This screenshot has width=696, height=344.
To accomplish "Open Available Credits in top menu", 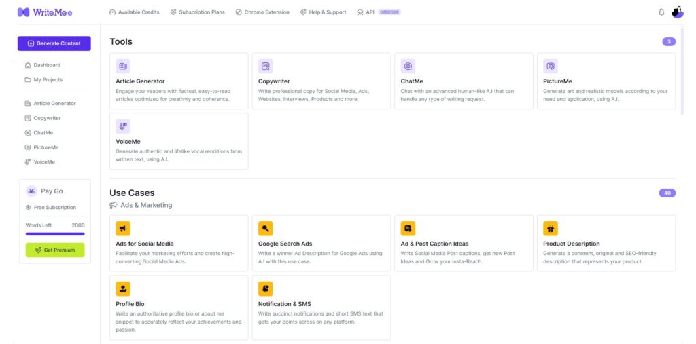I will (134, 12).
